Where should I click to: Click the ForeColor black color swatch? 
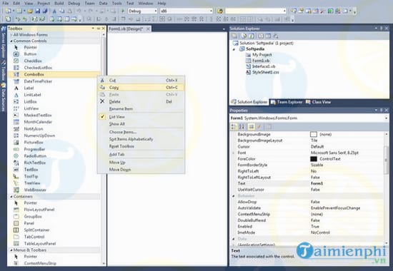coord(314,159)
